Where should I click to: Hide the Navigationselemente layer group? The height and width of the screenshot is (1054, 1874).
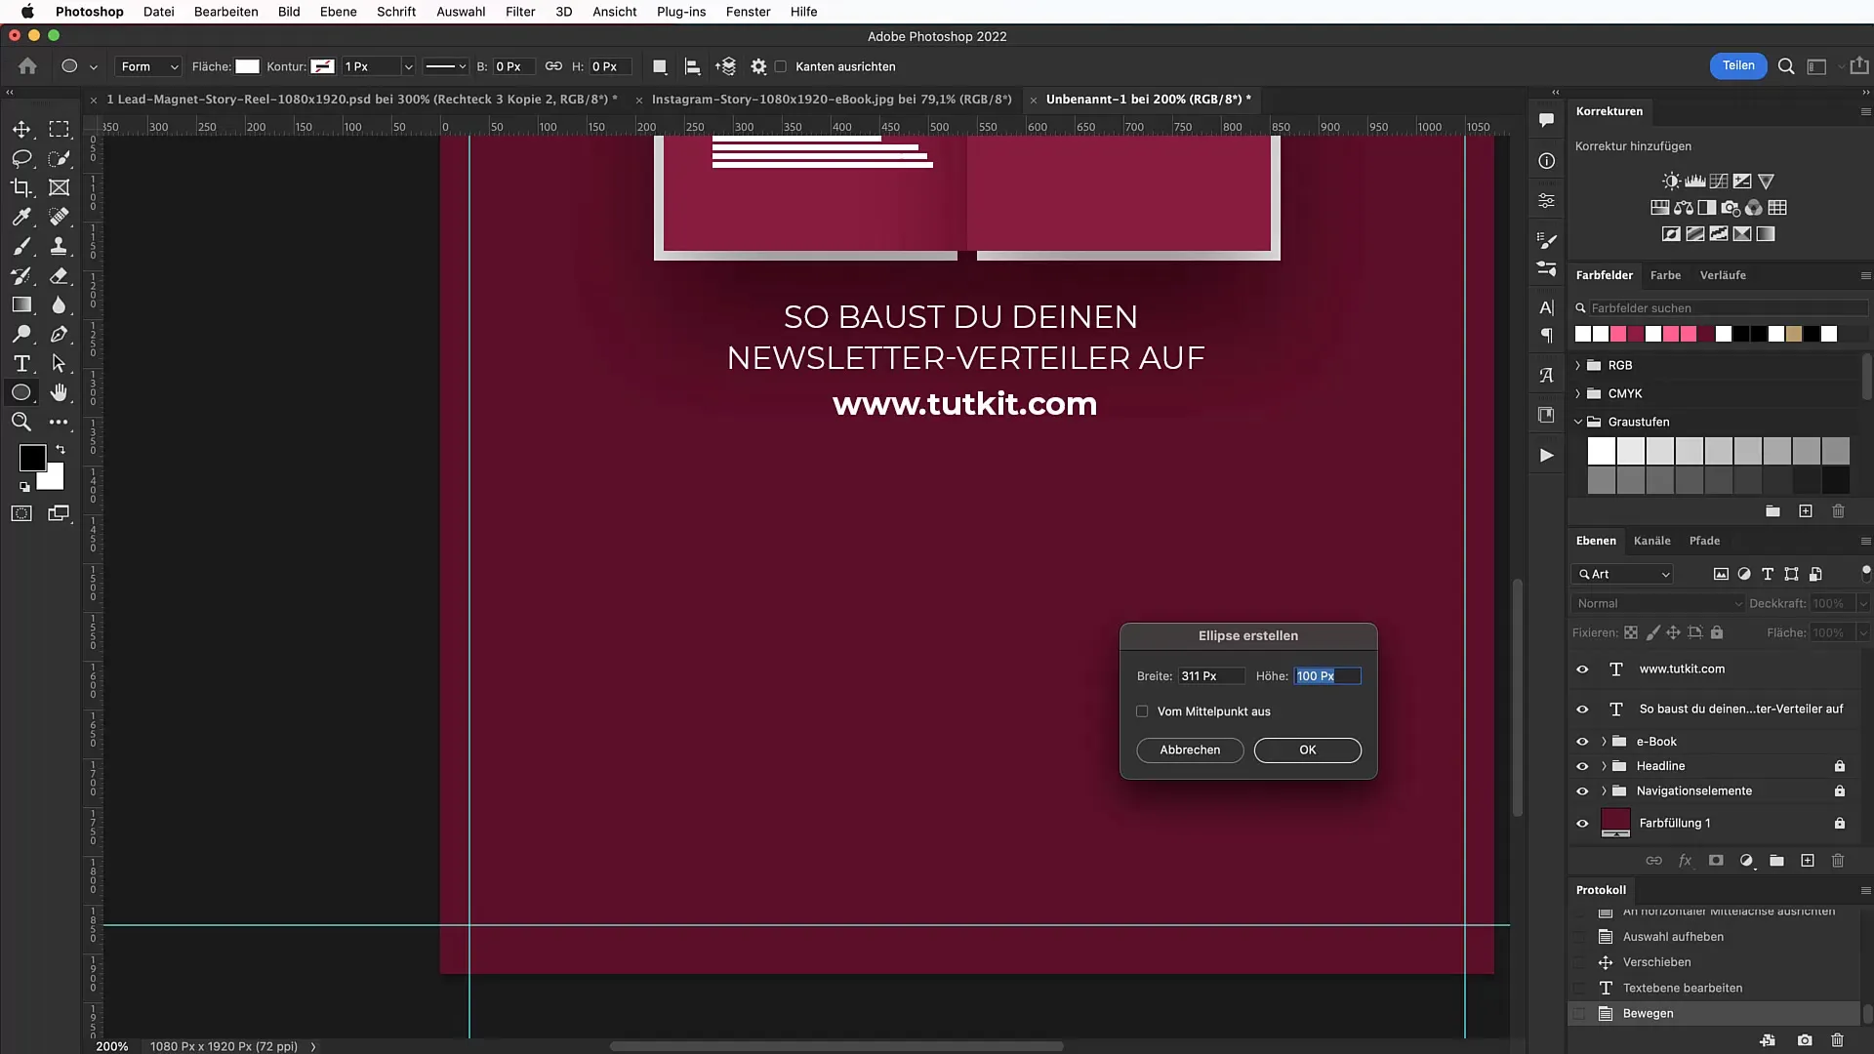1582,791
